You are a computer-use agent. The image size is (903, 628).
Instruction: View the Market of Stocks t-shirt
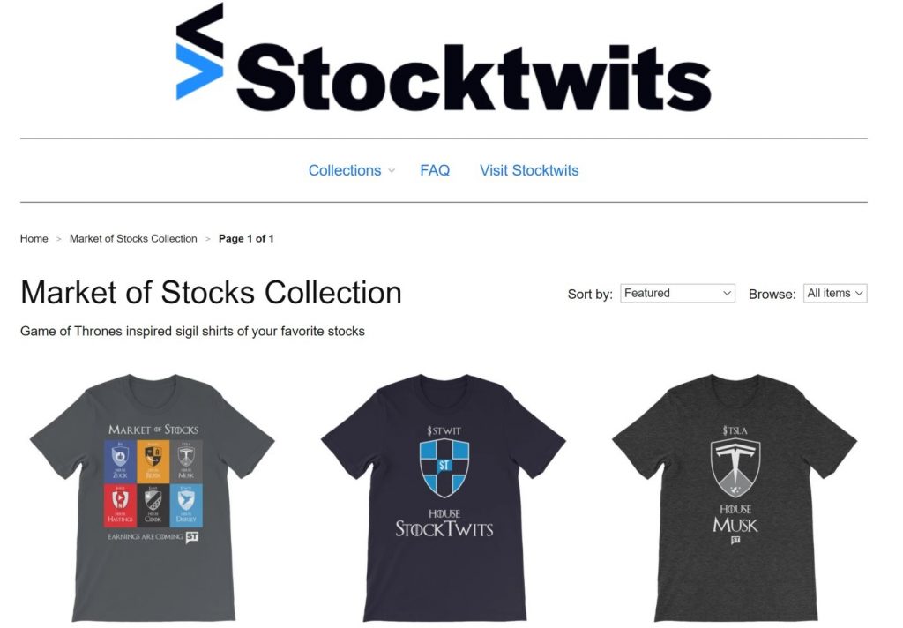[x=153, y=497]
